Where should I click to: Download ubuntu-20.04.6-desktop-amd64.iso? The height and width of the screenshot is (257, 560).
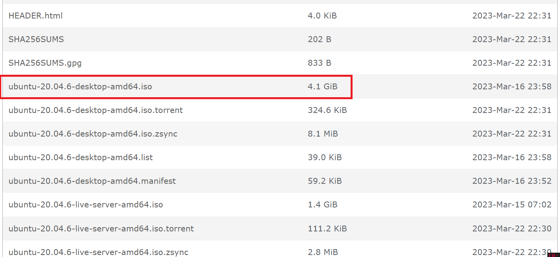pos(80,87)
